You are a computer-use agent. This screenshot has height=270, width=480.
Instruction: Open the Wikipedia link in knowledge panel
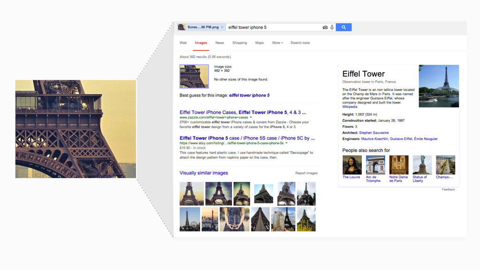coord(350,107)
